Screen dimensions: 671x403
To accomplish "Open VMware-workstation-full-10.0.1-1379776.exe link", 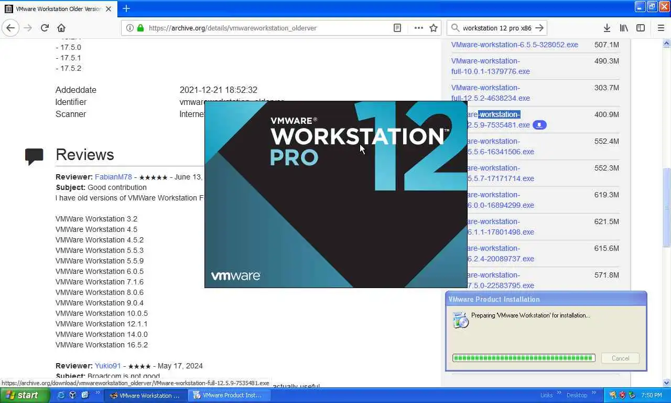I will 491,66.
